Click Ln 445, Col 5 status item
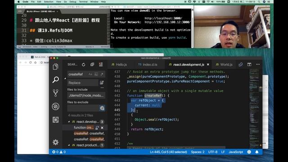 click(168, 152)
